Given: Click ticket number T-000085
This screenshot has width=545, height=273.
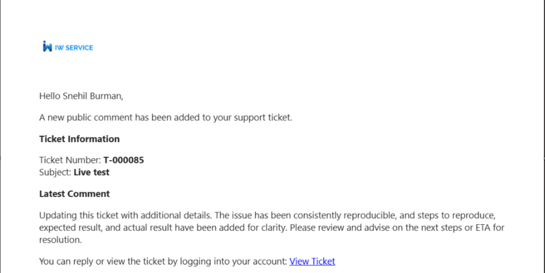Looking at the screenshot, I should click(x=124, y=160).
